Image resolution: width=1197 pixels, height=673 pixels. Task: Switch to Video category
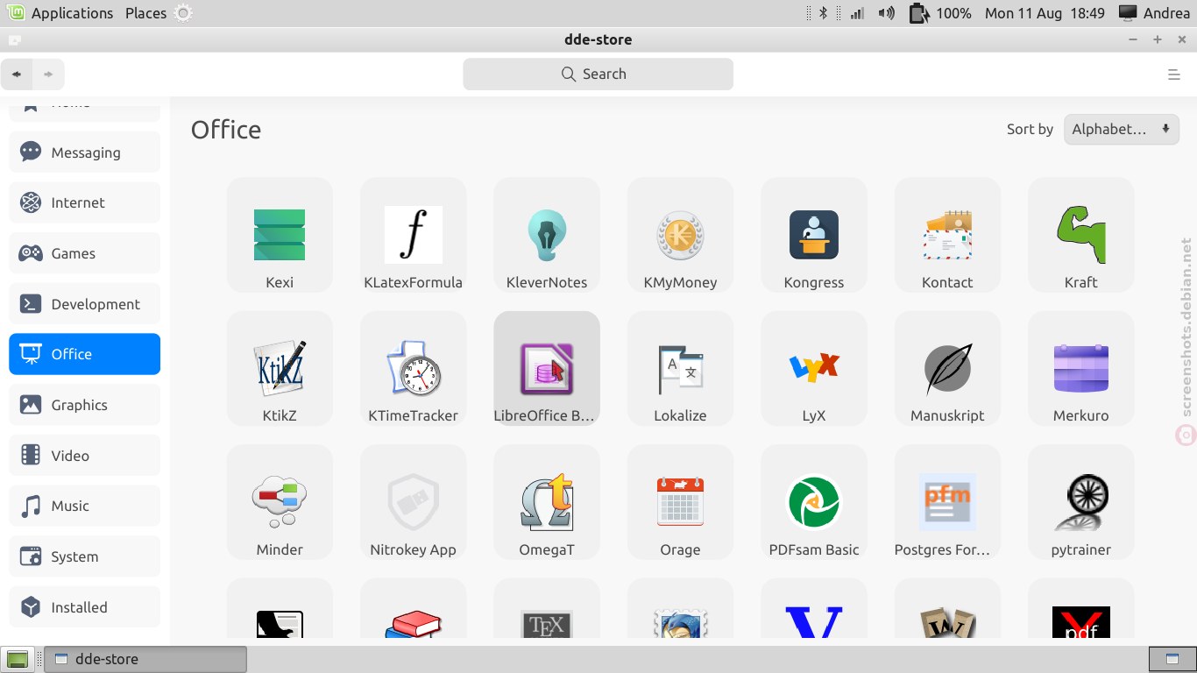coord(84,456)
